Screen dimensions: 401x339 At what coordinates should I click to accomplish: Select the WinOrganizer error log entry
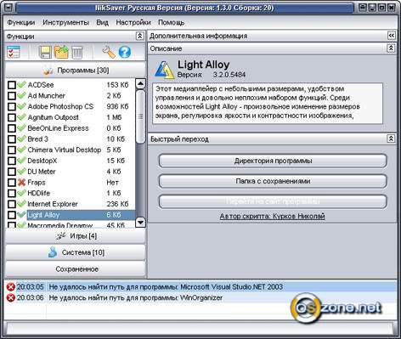pos(200,298)
